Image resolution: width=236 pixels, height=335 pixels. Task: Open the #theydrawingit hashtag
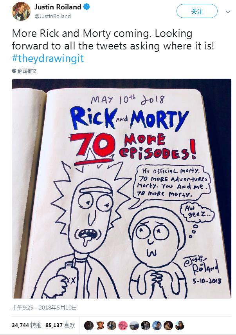click(x=48, y=58)
